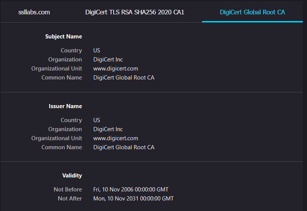The height and width of the screenshot is (211, 307).
Task: Click the Country label under Issuer Name
Action: (71, 120)
